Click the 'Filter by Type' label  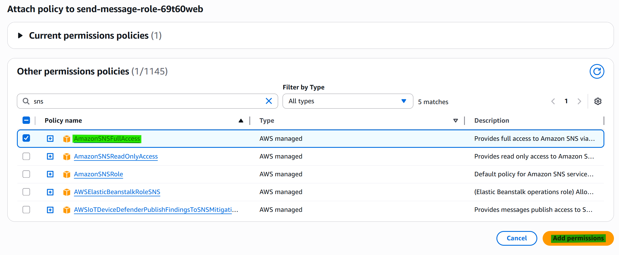[303, 87]
